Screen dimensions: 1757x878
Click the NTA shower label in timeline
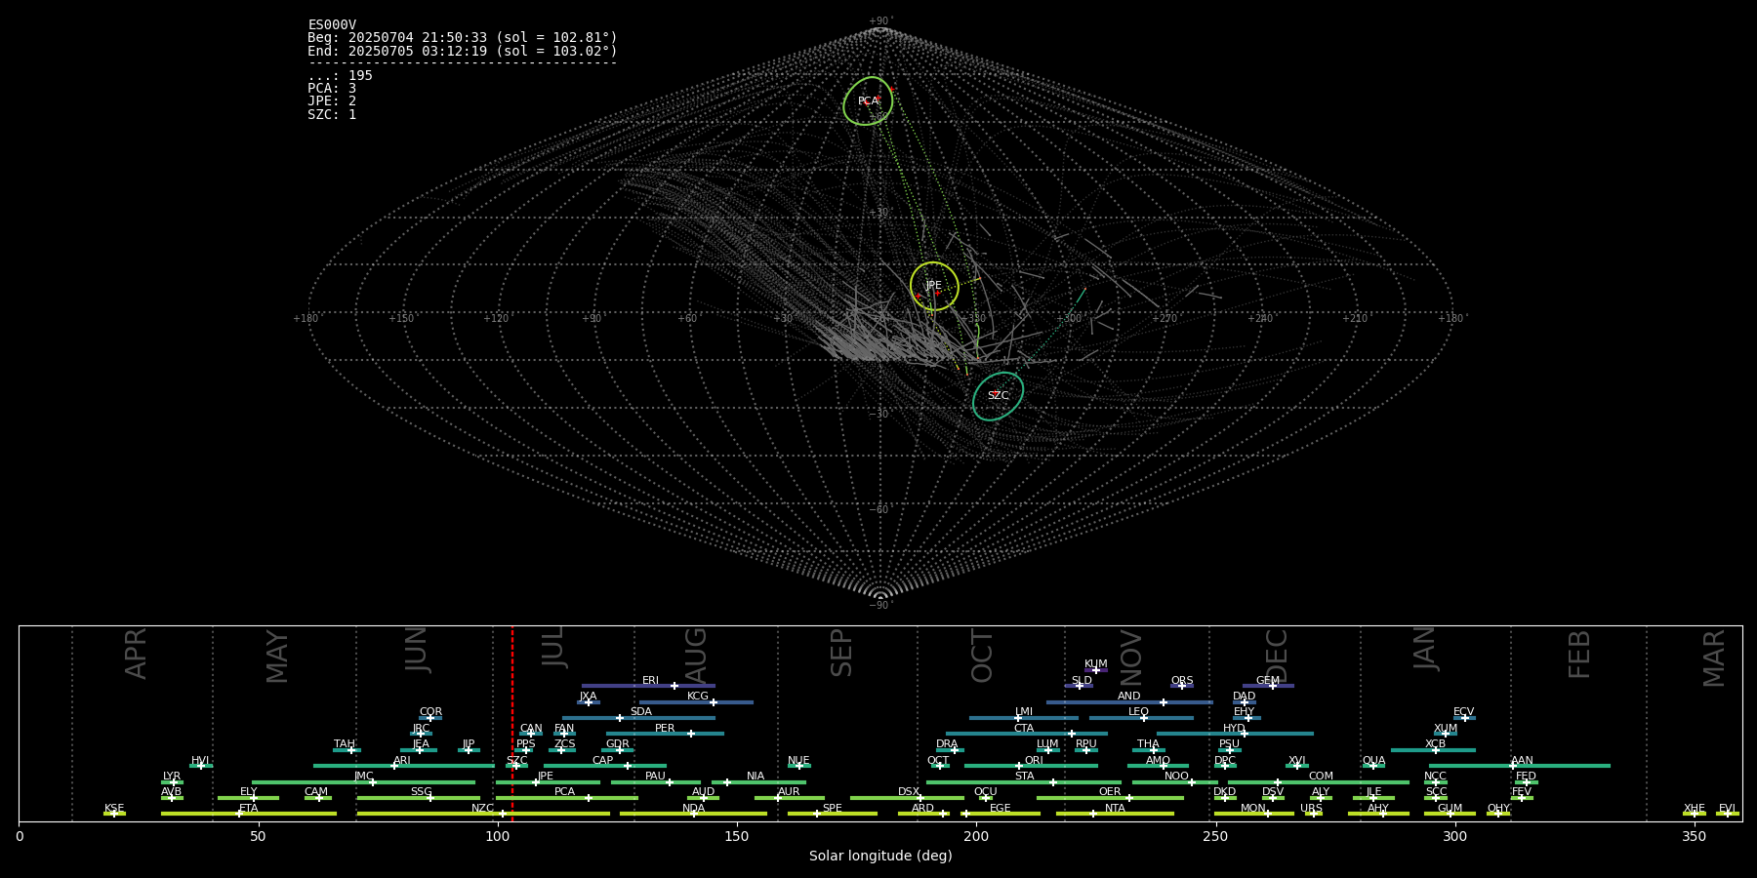[1115, 809]
